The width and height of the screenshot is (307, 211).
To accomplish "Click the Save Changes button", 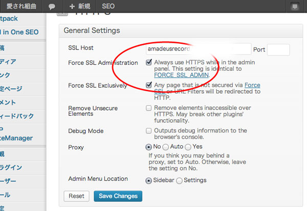I will pos(118,196).
